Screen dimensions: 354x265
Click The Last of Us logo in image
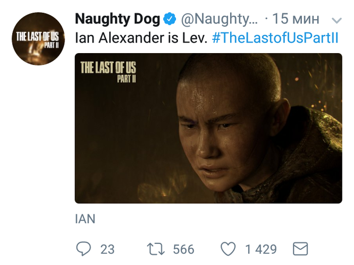[x=108, y=70]
